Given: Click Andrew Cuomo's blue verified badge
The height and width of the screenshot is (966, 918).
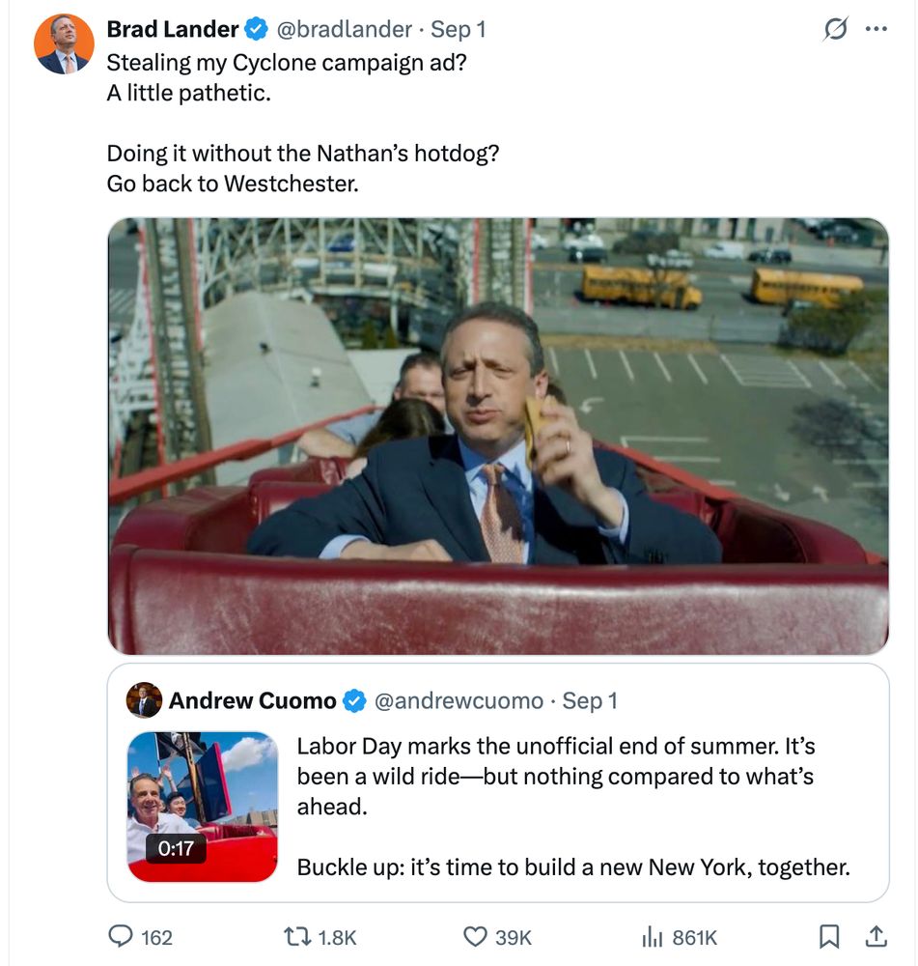Looking at the screenshot, I should click(356, 702).
